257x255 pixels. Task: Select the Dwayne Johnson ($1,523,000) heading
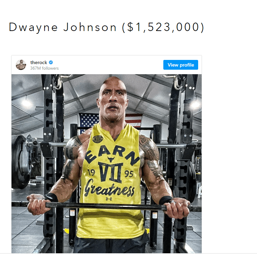[106, 27]
